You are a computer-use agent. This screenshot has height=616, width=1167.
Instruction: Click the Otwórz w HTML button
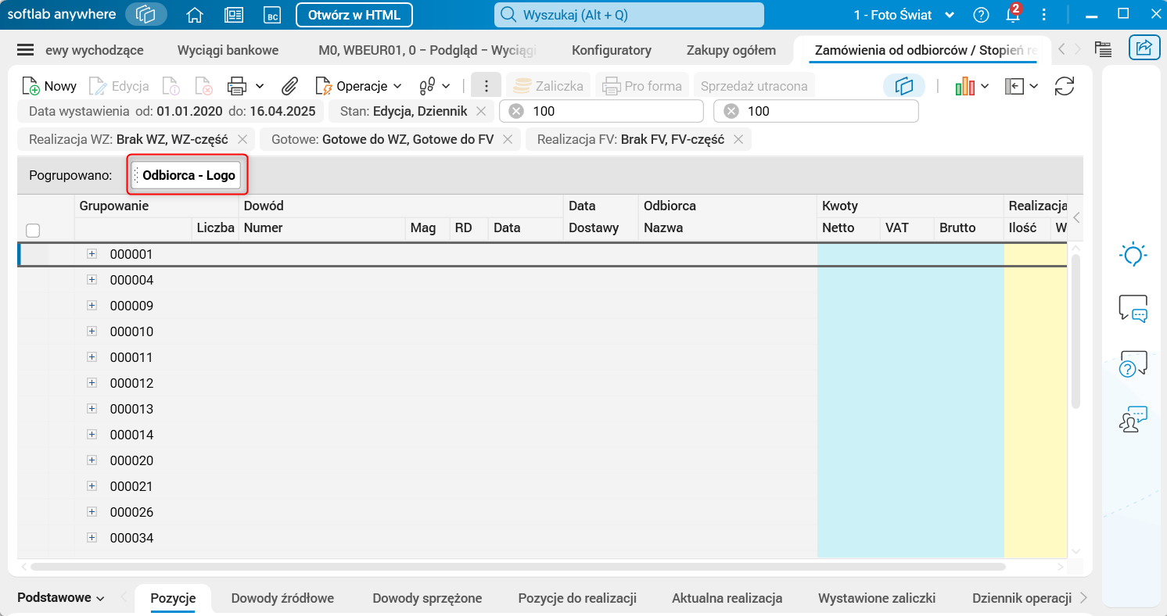click(354, 15)
